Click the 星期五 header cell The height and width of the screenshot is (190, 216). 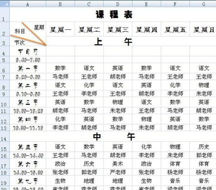pyautogui.click(x=175, y=29)
